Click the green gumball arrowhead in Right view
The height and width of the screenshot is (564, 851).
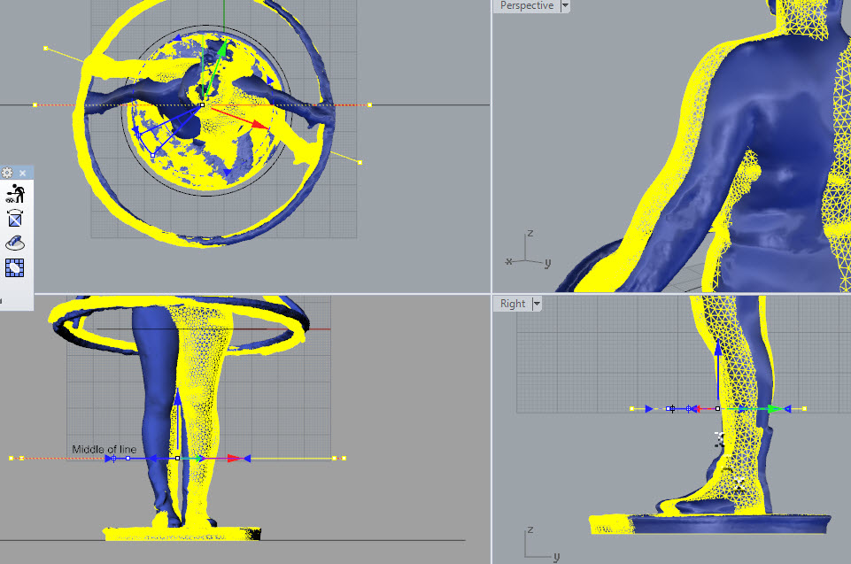point(775,409)
